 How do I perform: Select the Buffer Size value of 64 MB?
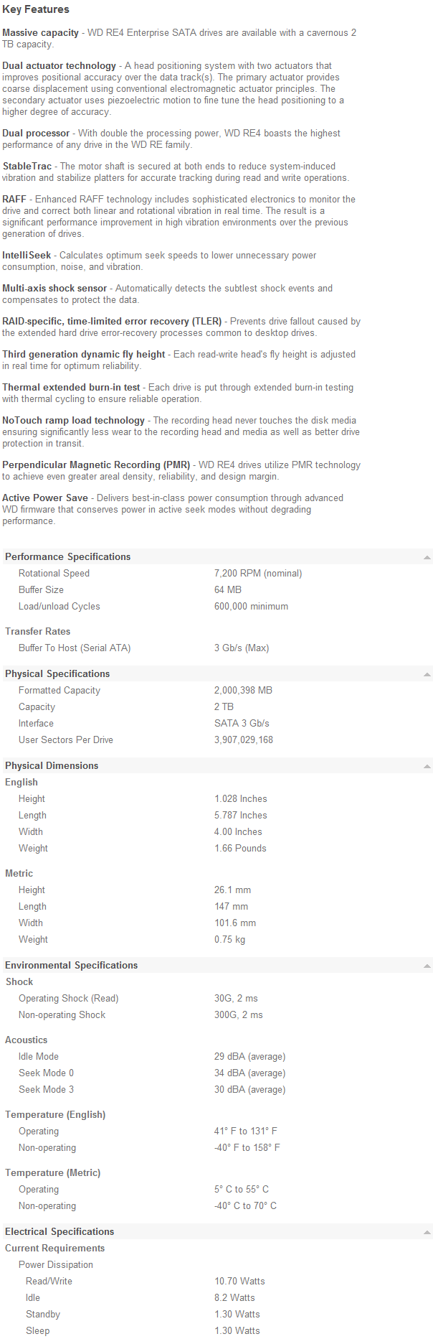coord(227,589)
